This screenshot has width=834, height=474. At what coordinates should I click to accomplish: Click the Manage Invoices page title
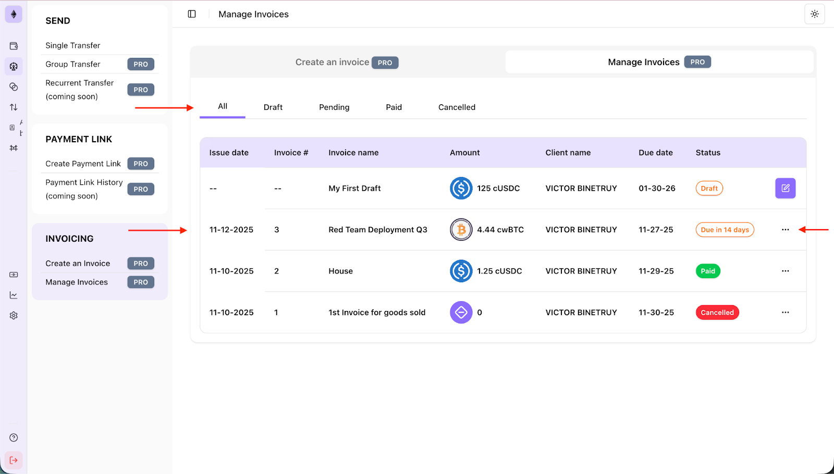pos(253,14)
